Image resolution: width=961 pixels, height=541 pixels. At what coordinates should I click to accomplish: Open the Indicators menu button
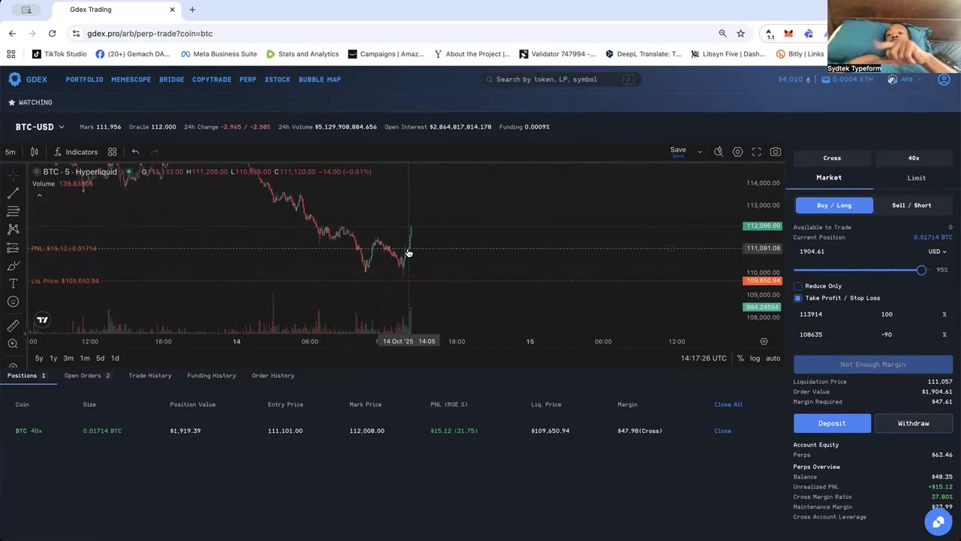pos(75,152)
